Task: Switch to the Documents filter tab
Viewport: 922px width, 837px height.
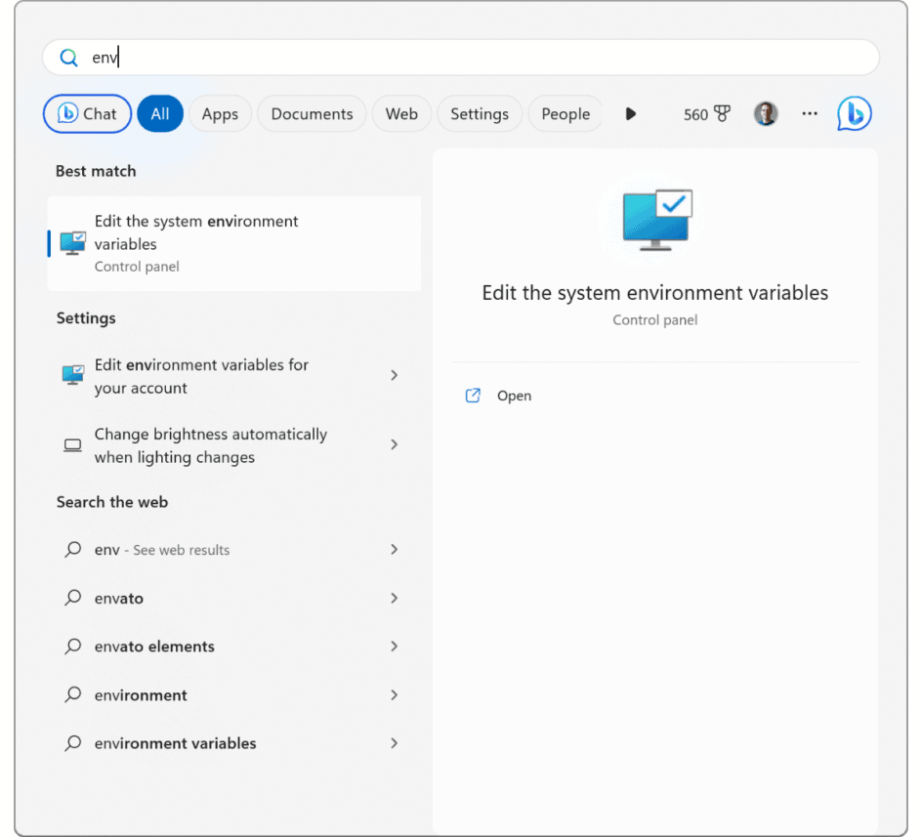Action: 312,113
